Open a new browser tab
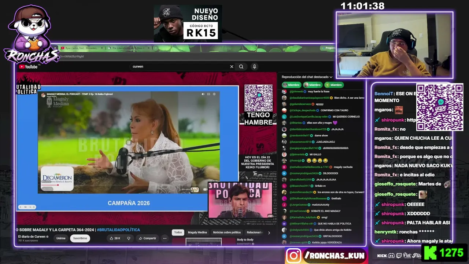Screen dimensions: 469x264 [155, 48]
